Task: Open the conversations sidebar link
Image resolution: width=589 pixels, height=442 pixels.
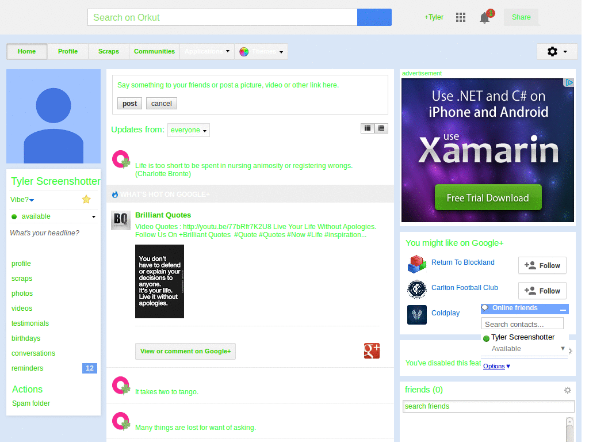Action: click(x=33, y=353)
